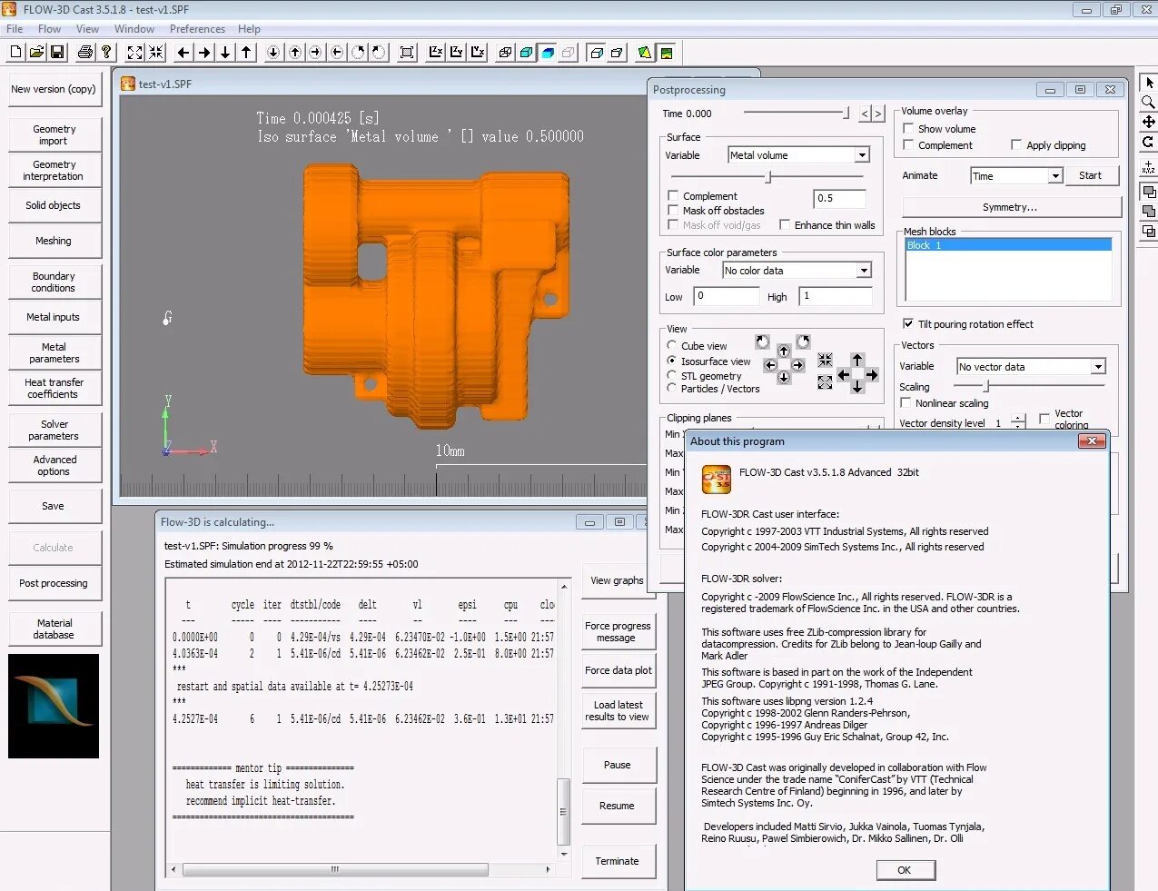Check Mask off obstacles
Screen dimensions: 1158x891
click(673, 211)
